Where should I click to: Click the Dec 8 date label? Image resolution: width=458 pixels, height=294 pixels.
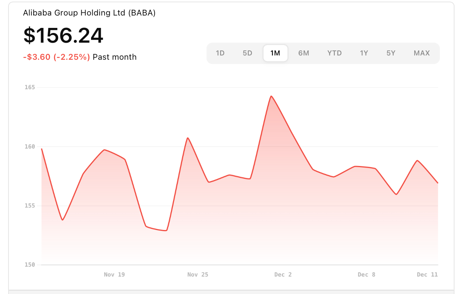tap(366, 275)
